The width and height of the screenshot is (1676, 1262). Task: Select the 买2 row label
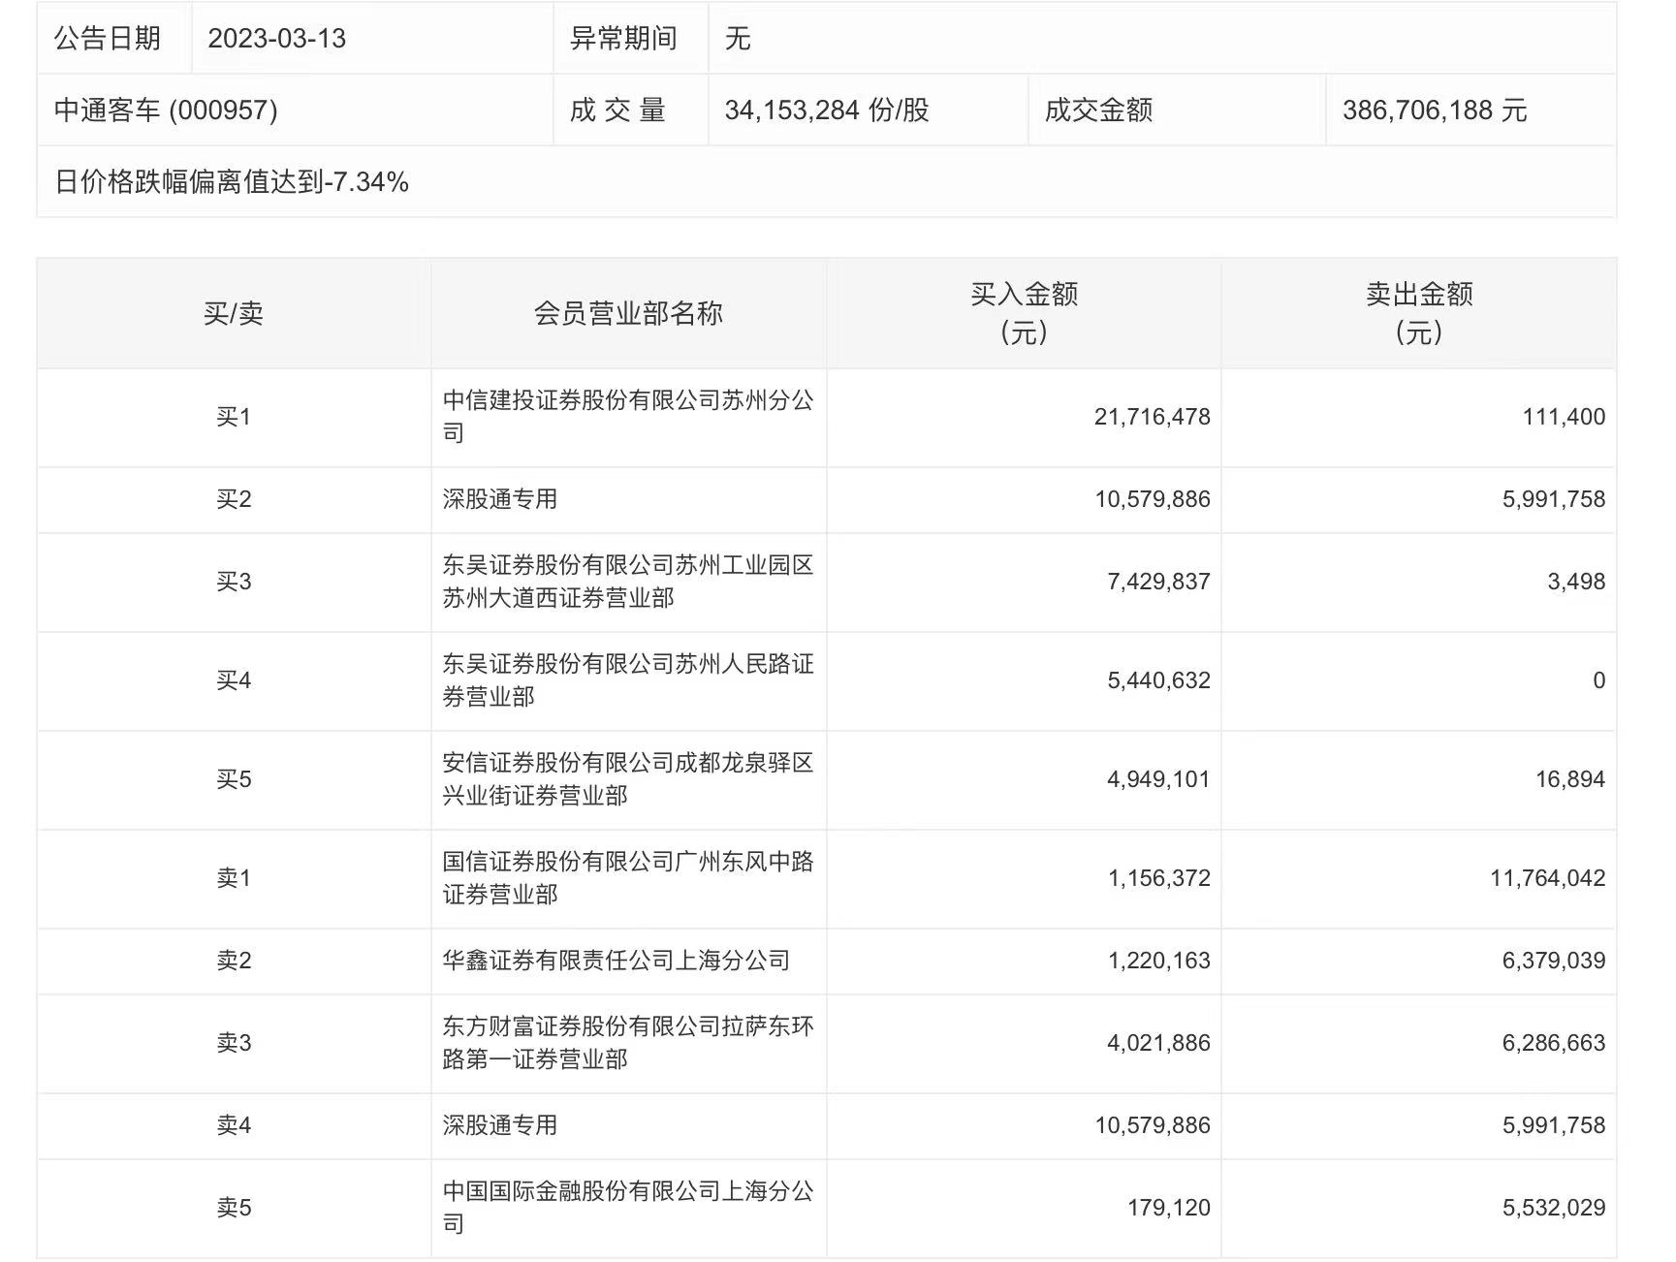[234, 499]
